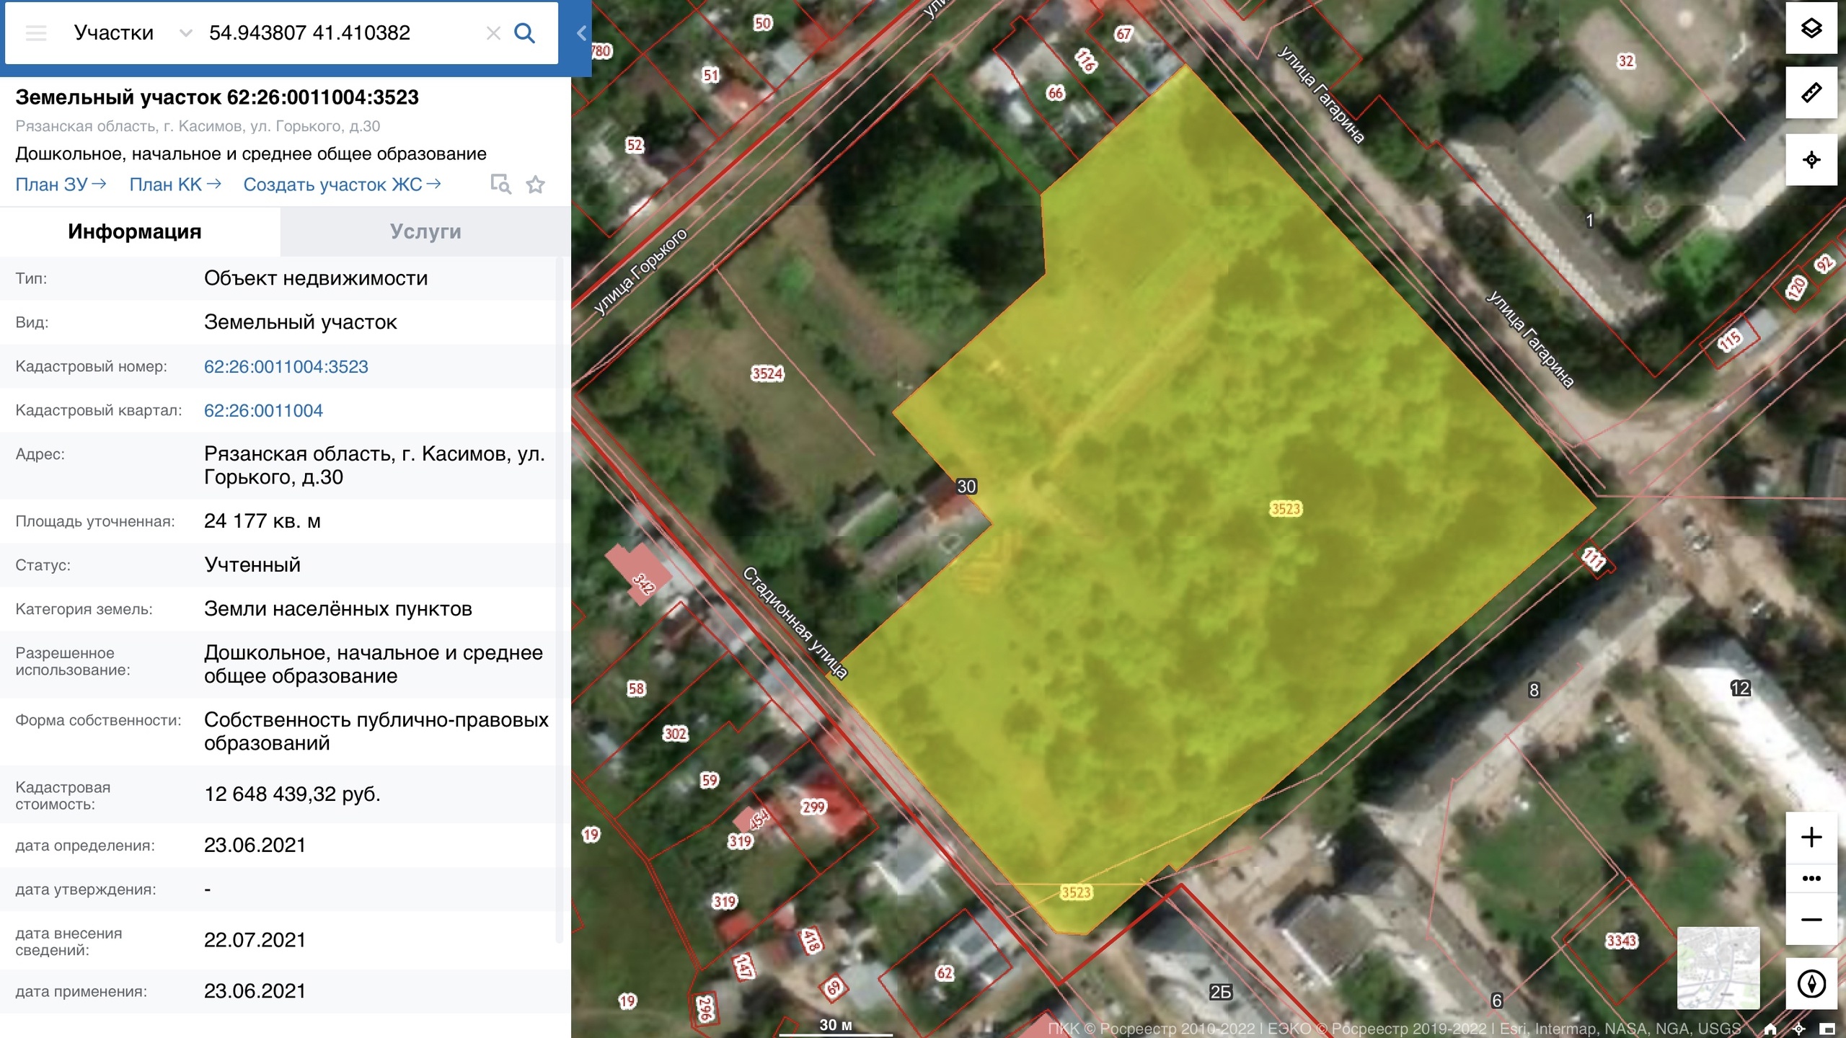Expand the Участки search type dropdown
1846x1038 pixels.
[185, 33]
